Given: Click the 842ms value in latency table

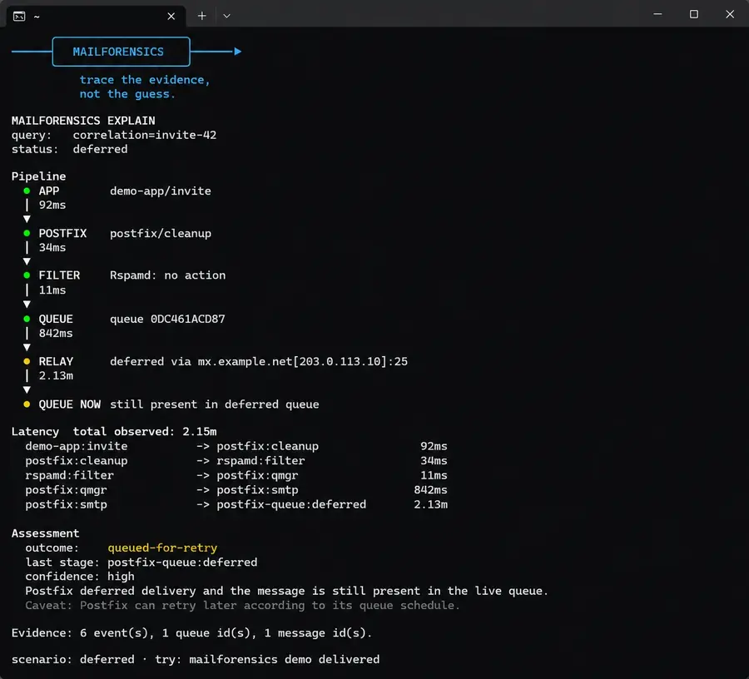Looking at the screenshot, I should 430,490.
